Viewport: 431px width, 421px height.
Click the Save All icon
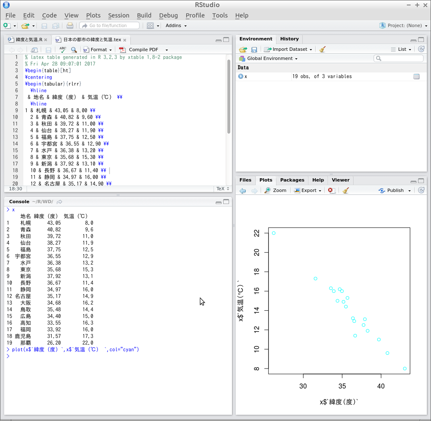pyautogui.click(x=56, y=26)
